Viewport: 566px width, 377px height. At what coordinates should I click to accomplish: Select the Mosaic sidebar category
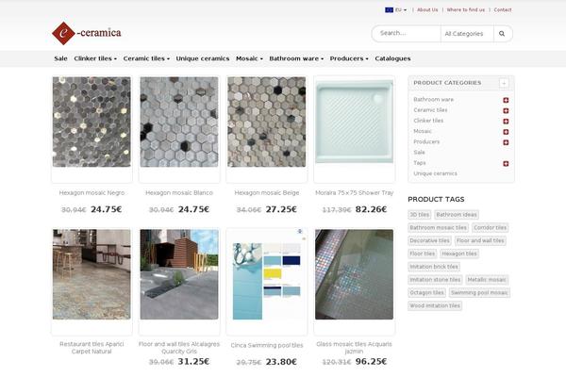(423, 131)
